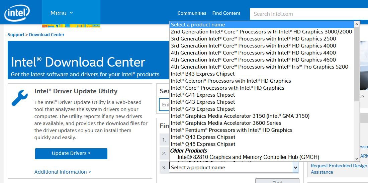Image resolution: width=368 pixels, height=183 pixels.
Task: Select Intel 82810 Graphics and Memory Controller Hub
Action: click(x=248, y=157)
